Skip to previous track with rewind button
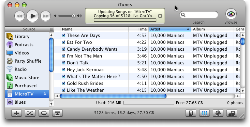 point(19,16)
